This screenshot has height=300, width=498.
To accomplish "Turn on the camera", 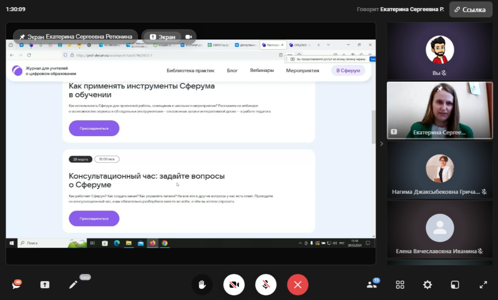I will [x=234, y=285].
